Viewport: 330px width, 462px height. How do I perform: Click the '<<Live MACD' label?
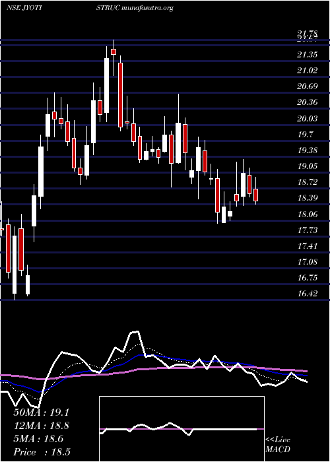278,445
